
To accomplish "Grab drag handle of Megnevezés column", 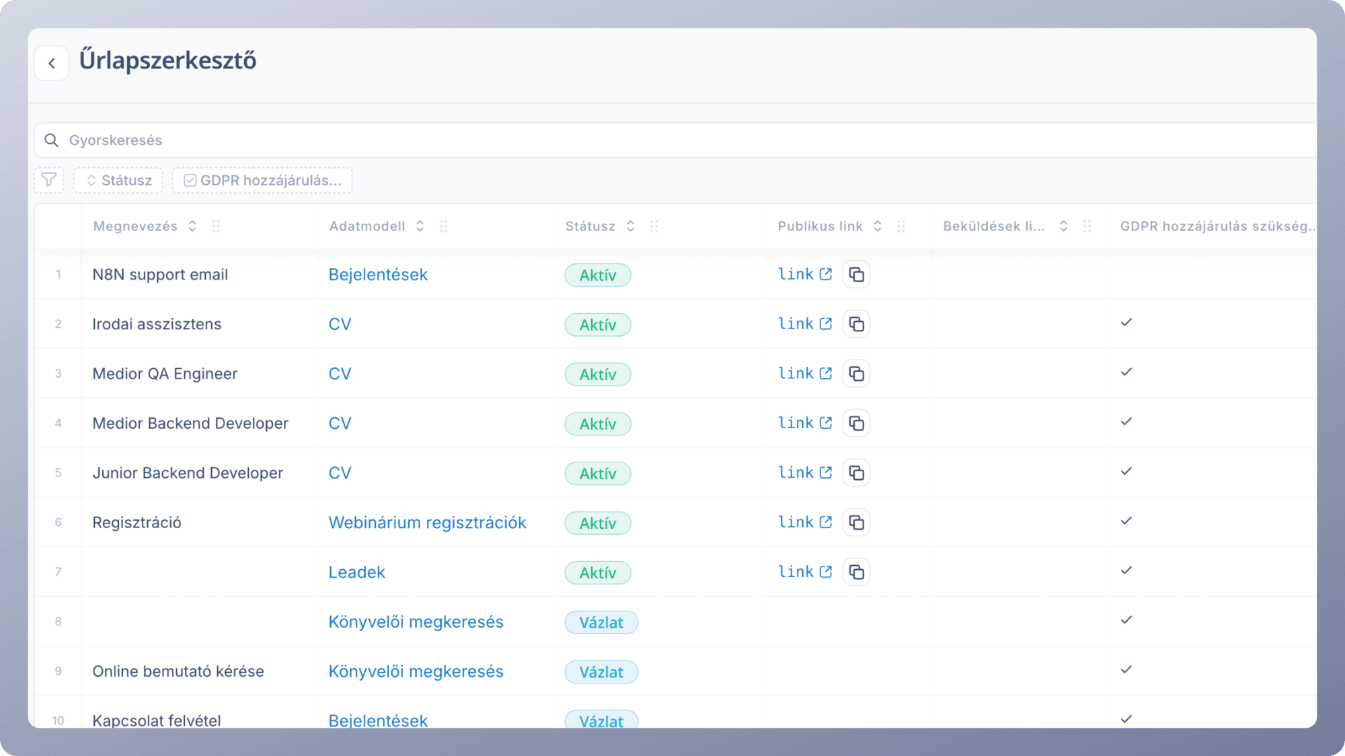I will [x=216, y=226].
